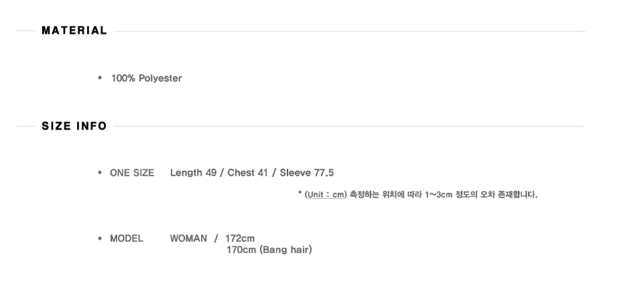This screenshot has width=640, height=286.
Task: Select the 100% Polyester text
Action: 147,78
